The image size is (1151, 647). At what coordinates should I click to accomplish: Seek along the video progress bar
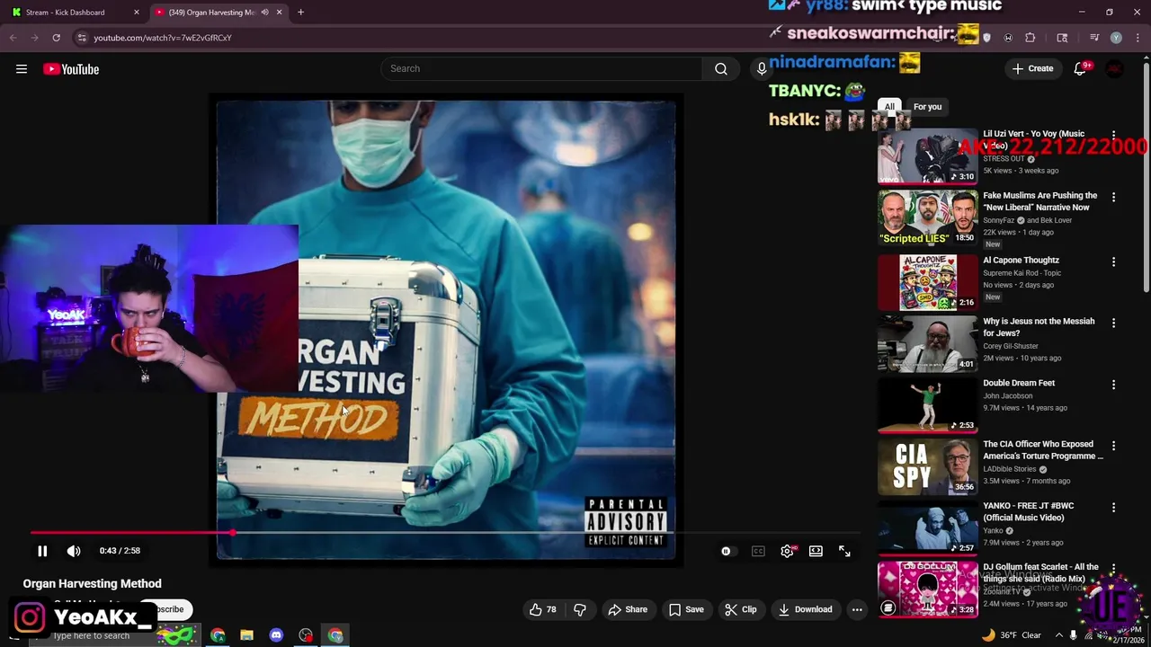click(445, 533)
